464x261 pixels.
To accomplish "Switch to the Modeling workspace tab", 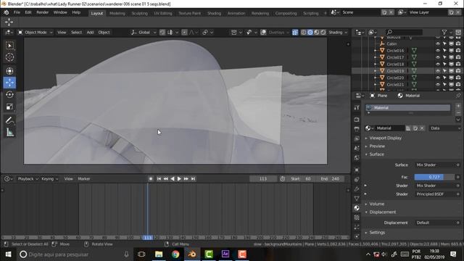I will tap(117, 13).
